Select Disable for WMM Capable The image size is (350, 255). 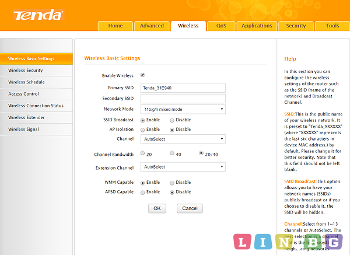point(172,183)
